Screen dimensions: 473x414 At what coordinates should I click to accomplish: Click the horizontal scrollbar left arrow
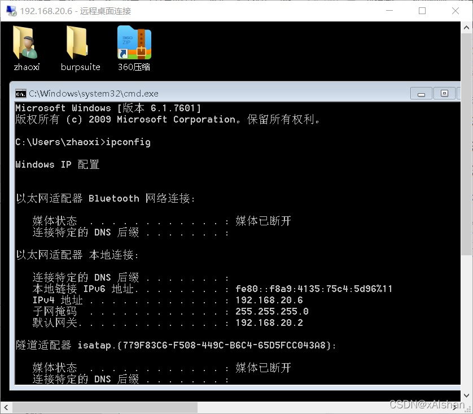(x=6, y=406)
